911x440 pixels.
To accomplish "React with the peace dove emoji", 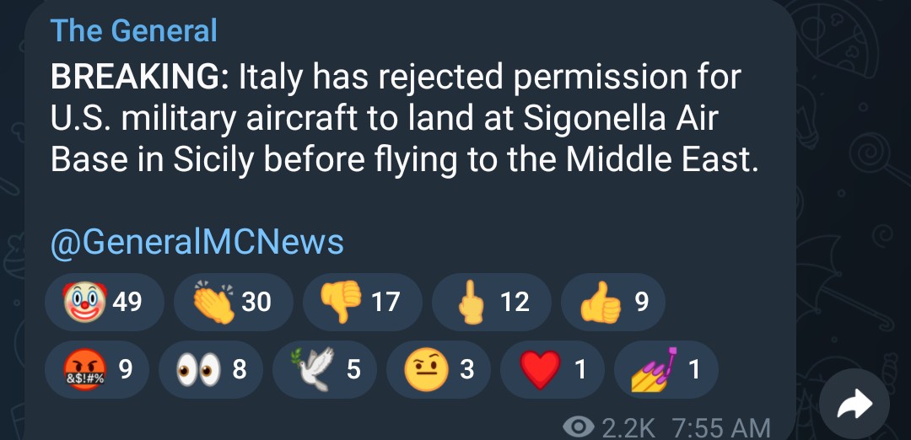I will click(325, 368).
